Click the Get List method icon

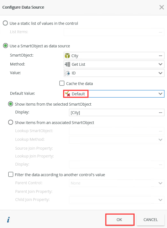coord(67,64)
